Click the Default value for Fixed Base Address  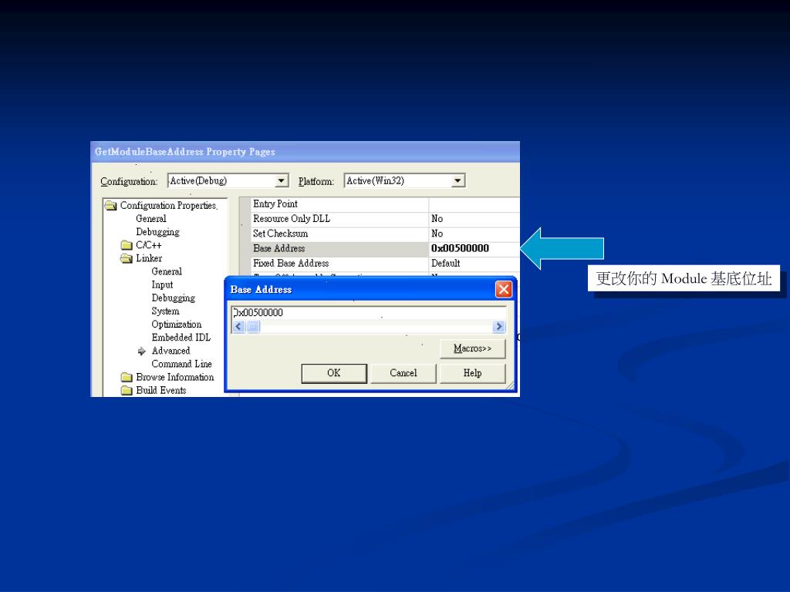point(445,264)
